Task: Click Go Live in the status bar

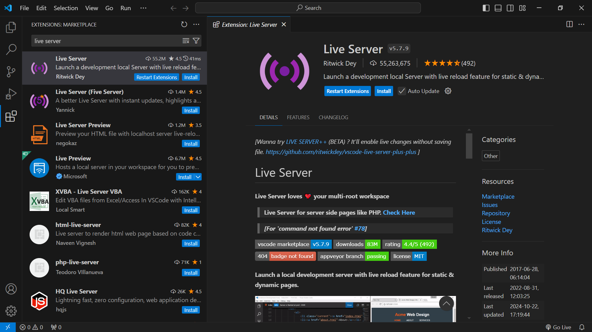Action: (558, 327)
